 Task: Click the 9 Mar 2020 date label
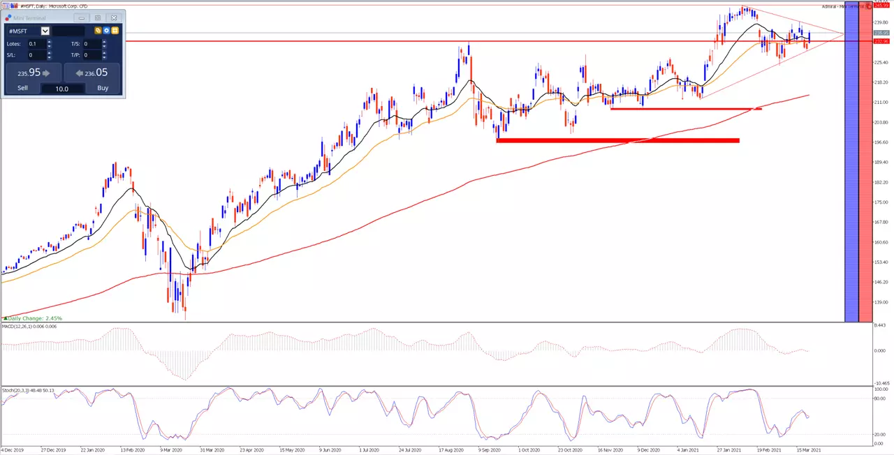tap(170, 451)
